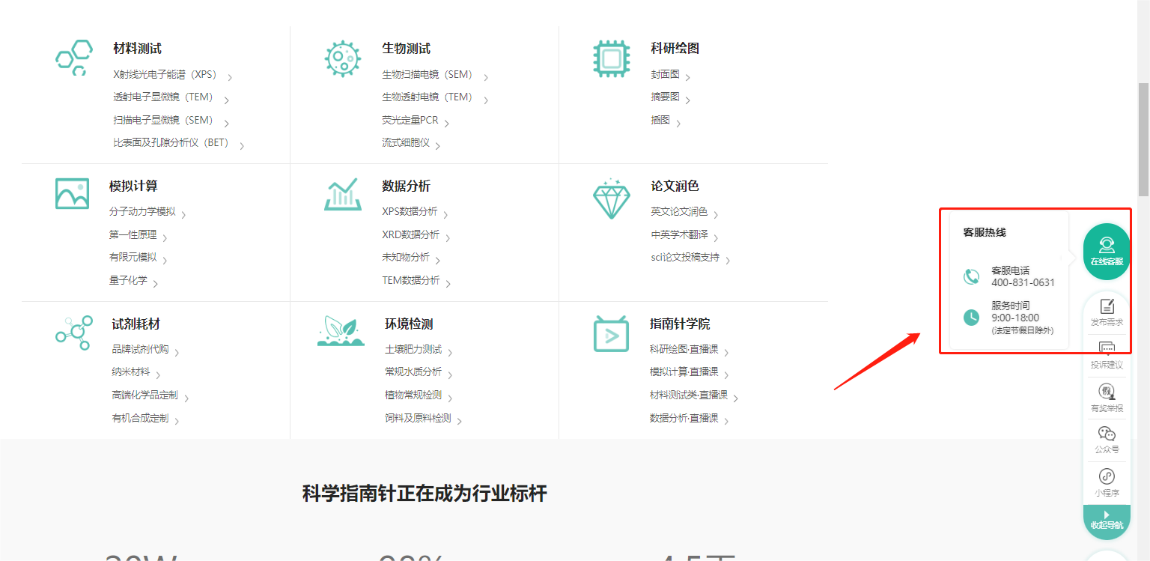Open 在线客服 headset icon in sidebar
This screenshot has height=561, width=1150.
pyautogui.click(x=1106, y=247)
